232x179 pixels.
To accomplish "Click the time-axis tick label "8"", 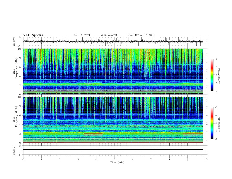I will pyautogui.click(x=169, y=159).
